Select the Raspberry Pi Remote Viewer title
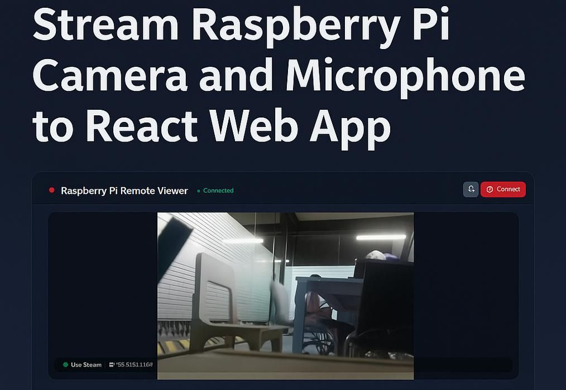The height and width of the screenshot is (390, 566). coord(124,190)
